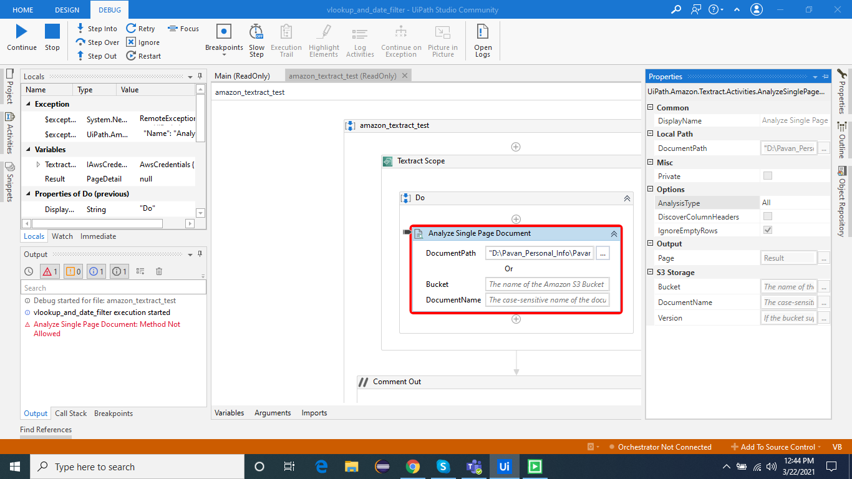Close the amazon_textract_test tab
The width and height of the screenshot is (852, 479).
pyautogui.click(x=404, y=75)
